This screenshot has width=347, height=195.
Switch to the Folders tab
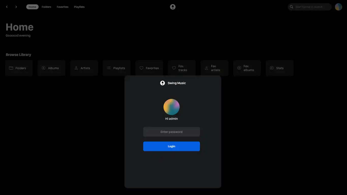point(46,7)
